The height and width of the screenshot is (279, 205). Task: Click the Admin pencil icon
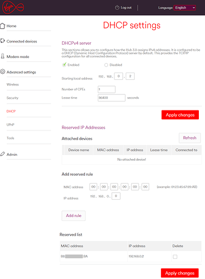coord(2,154)
